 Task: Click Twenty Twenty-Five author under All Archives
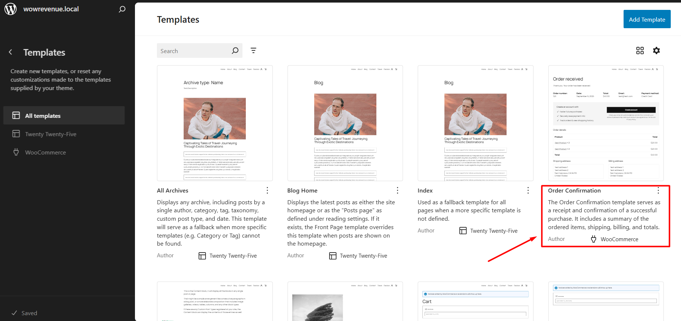point(233,256)
